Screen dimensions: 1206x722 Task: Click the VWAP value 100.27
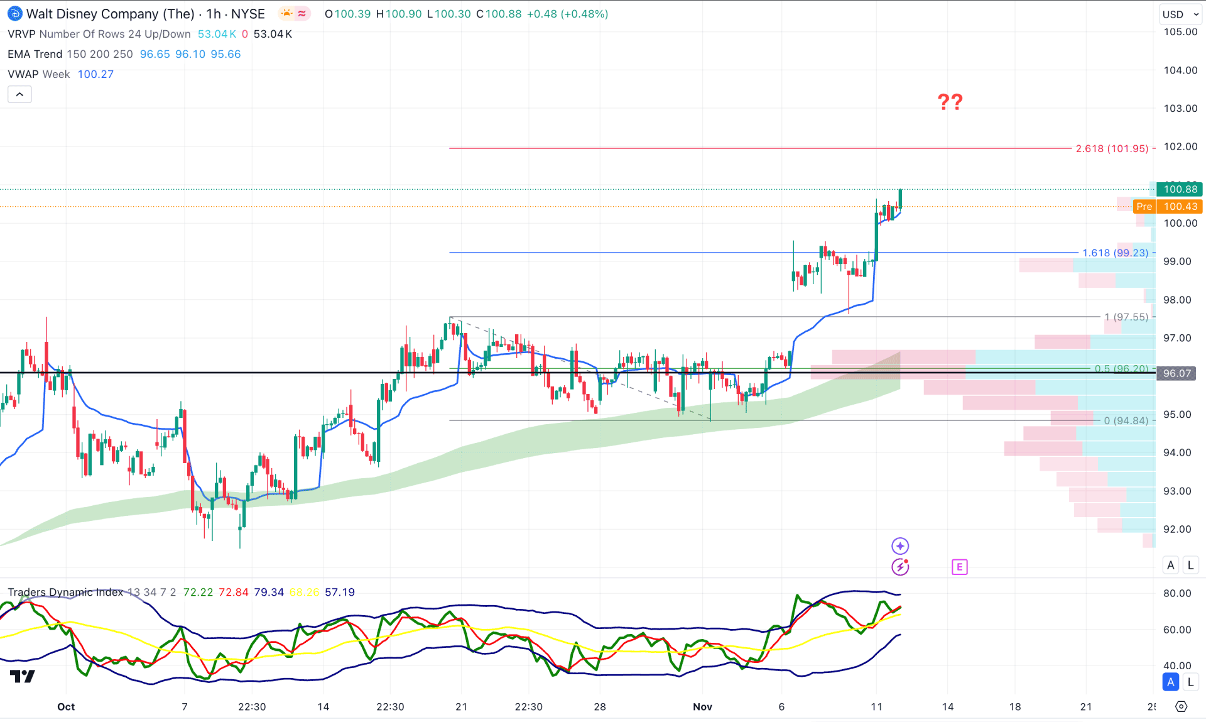coord(95,74)
